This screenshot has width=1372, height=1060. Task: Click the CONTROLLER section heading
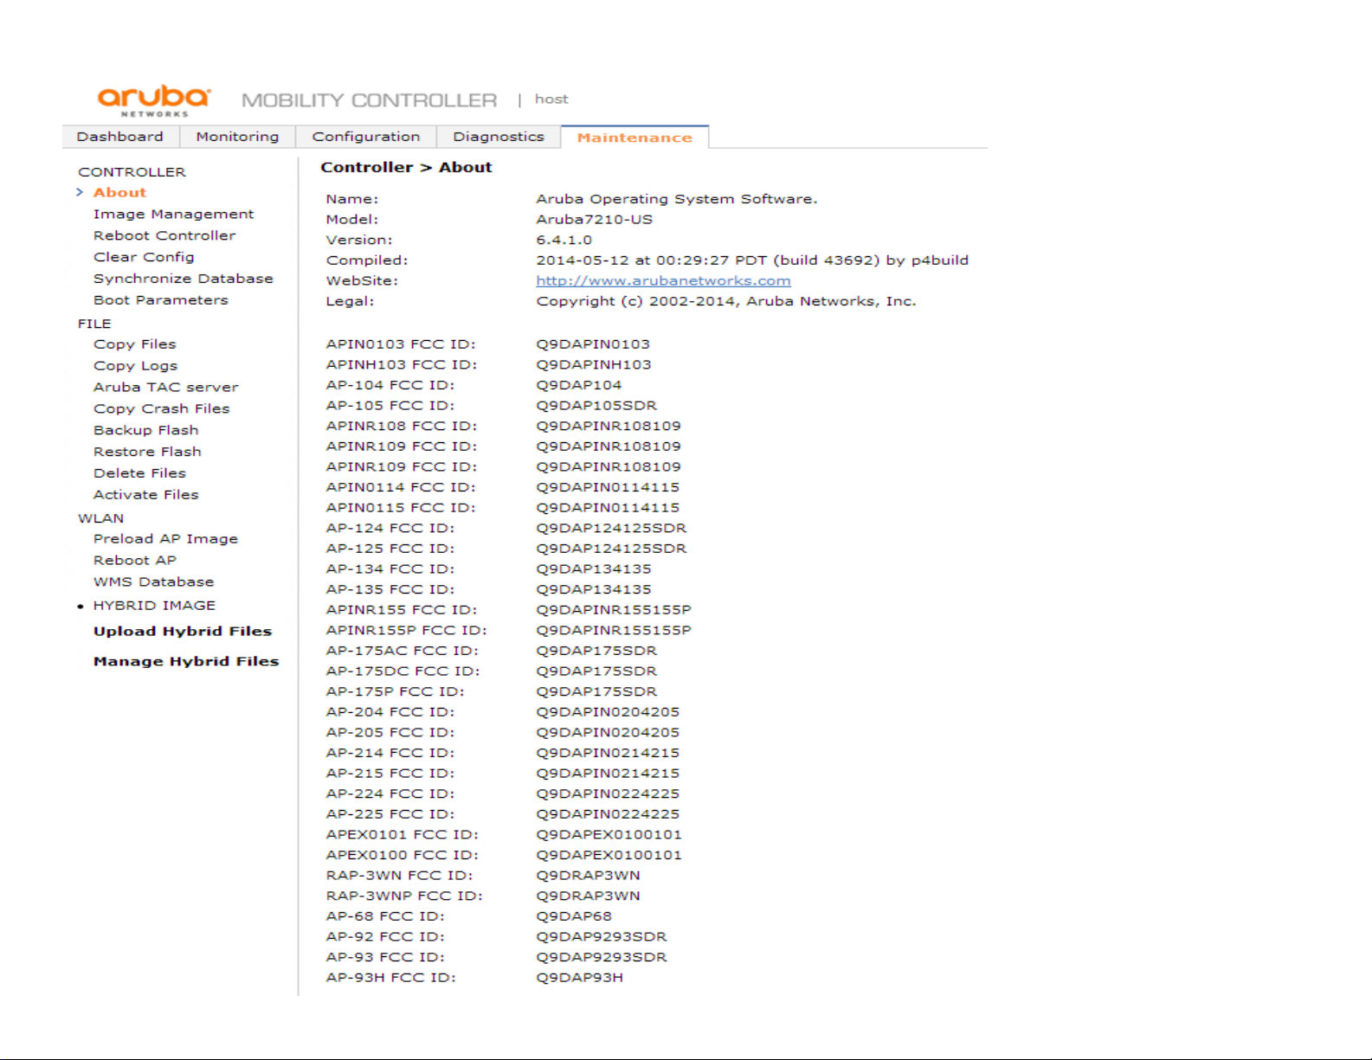click(132, 172)
